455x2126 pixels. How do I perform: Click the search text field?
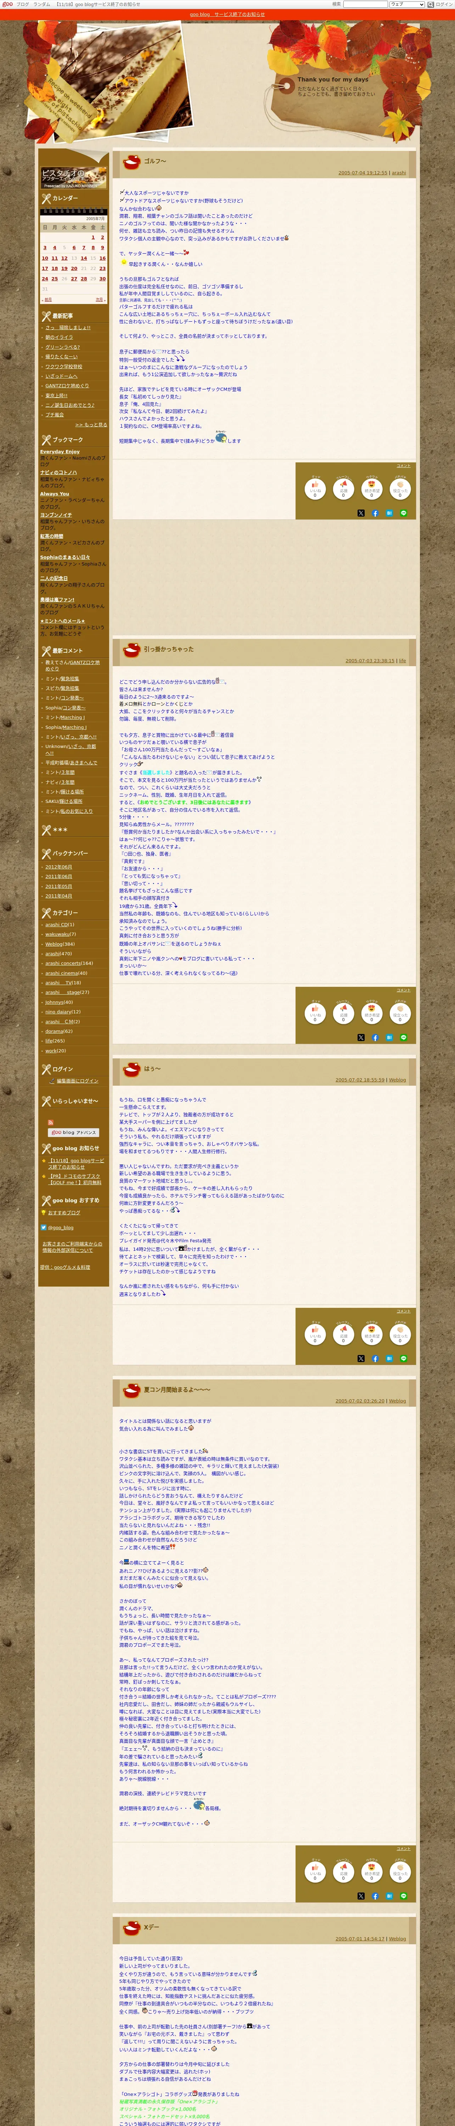click(x=365, y=4)
